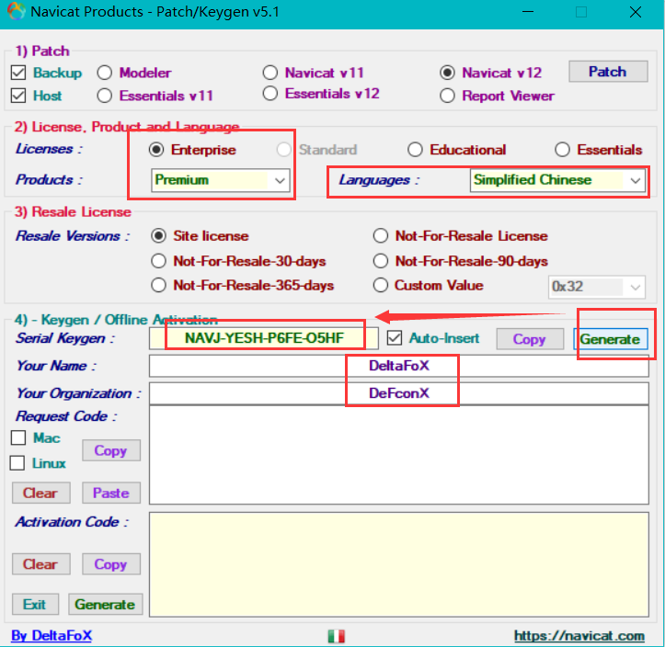Screen dimensions: 665x647
Task: Choose Not-For-Resale-30-days option
Action: [158, 261]
